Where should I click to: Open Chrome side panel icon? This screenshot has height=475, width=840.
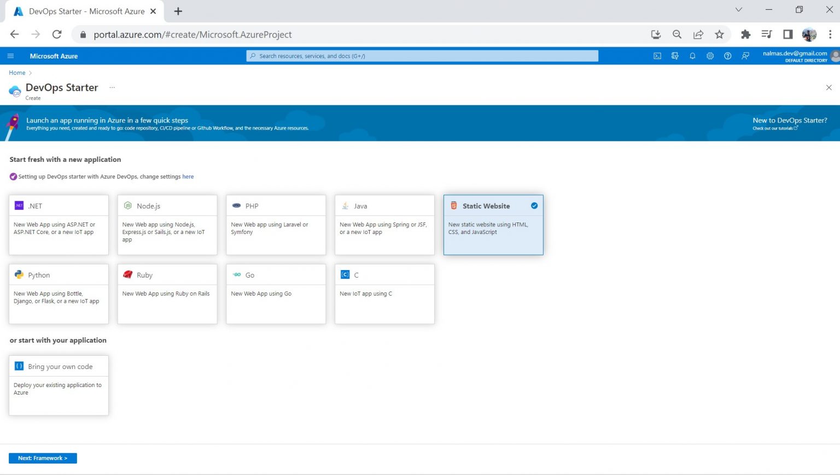(788, 34)
